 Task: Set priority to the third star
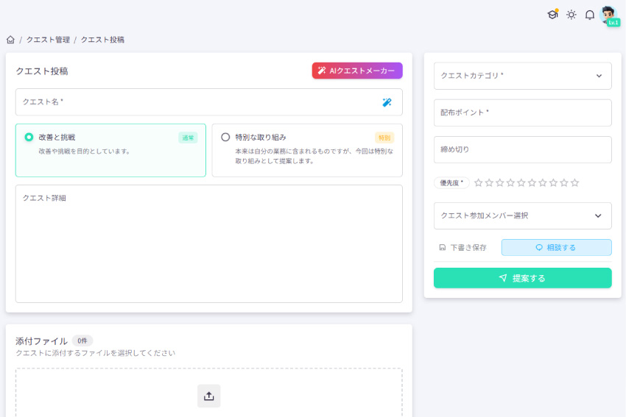[500, 183]
